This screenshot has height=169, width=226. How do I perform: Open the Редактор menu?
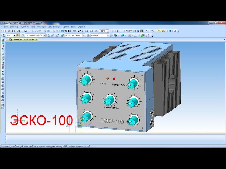pos(14,27)
